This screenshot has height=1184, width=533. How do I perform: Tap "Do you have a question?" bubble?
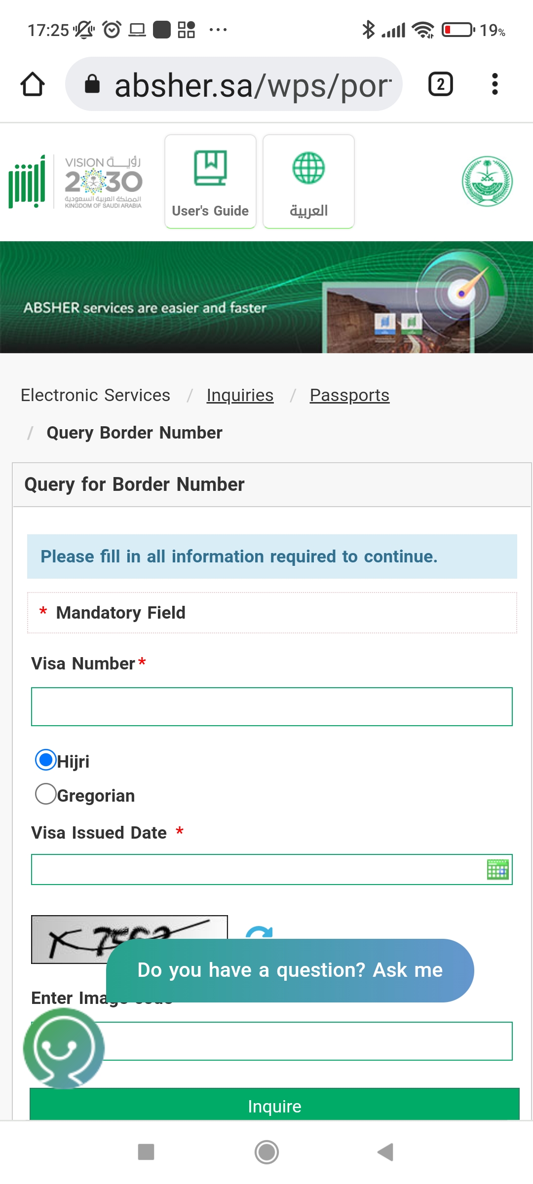[x=290, y=970]
